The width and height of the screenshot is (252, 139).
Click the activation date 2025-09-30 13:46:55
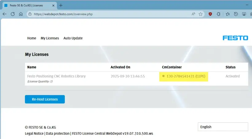128,76
